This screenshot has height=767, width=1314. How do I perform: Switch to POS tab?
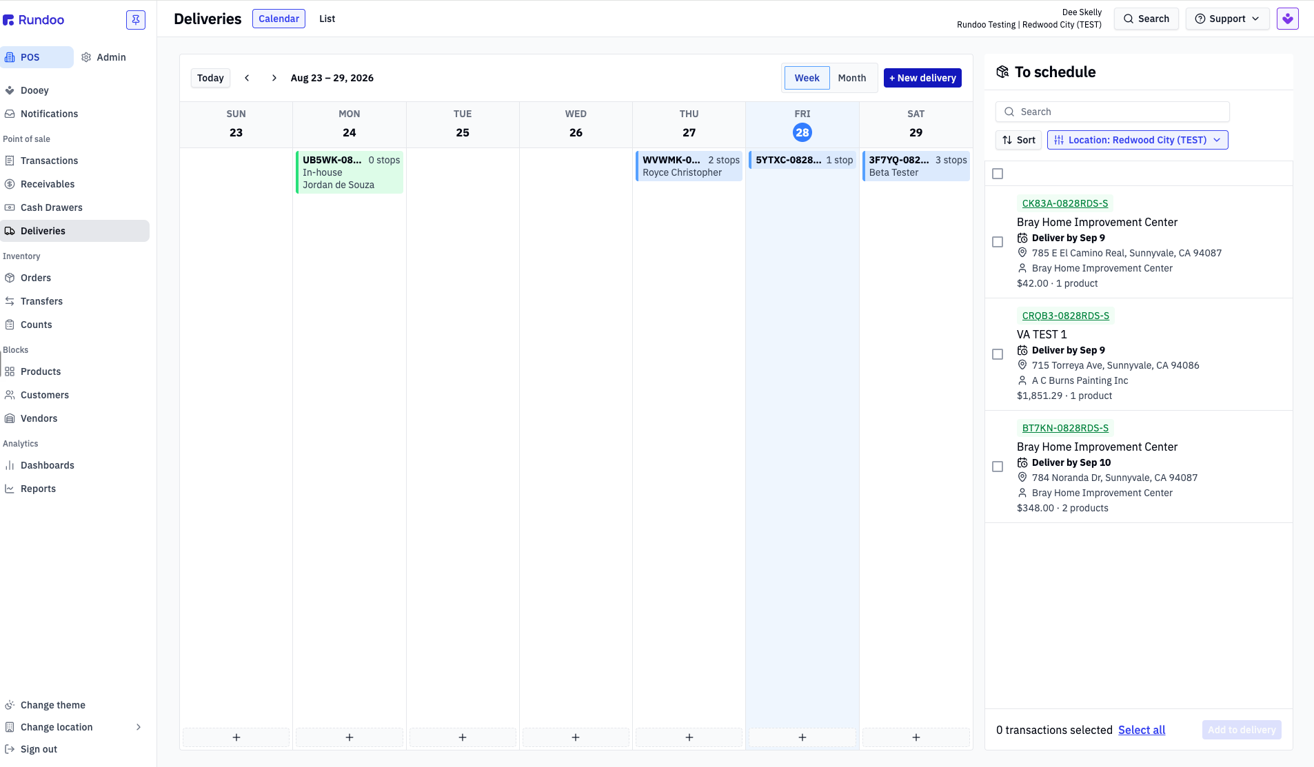(38, 57)
